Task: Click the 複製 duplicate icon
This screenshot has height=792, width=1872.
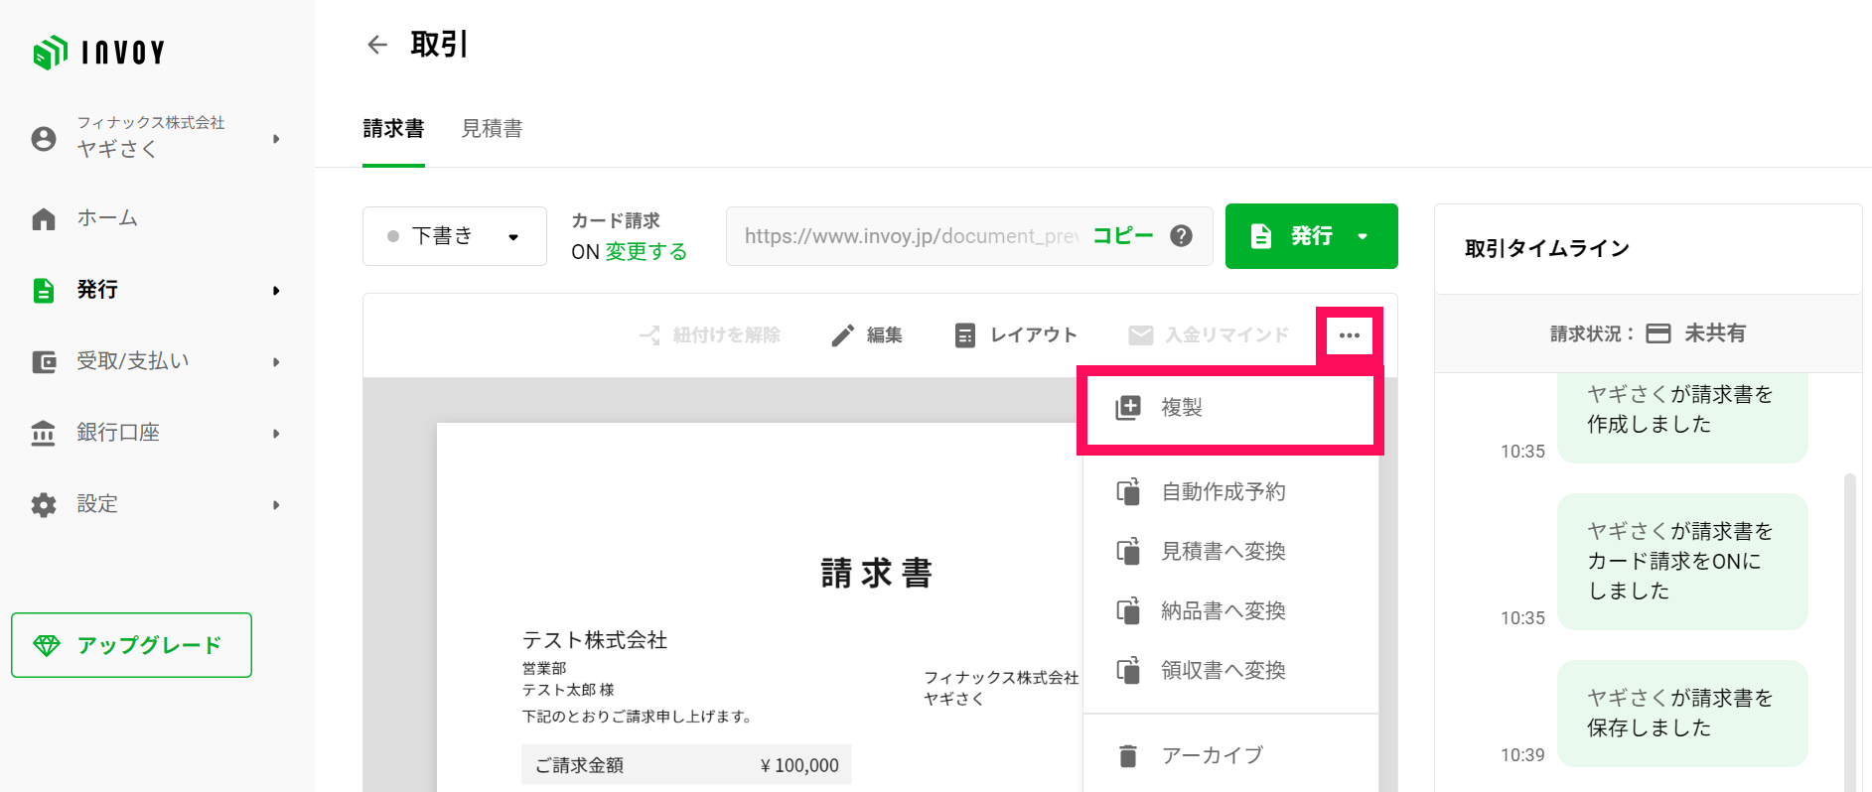Action: click(x=1128, y=408)
